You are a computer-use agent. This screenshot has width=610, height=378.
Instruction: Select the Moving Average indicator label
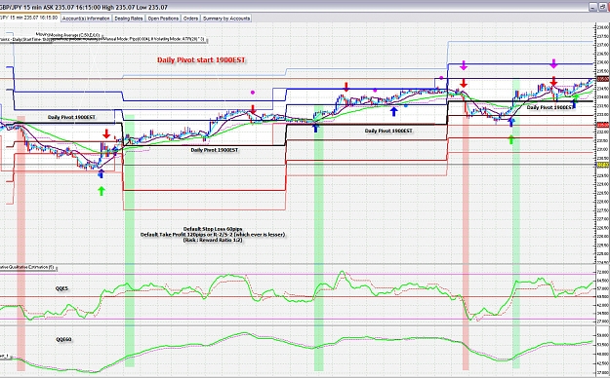pos(74,35)
